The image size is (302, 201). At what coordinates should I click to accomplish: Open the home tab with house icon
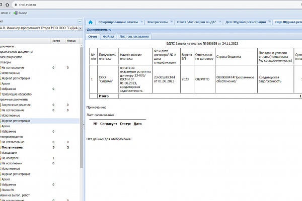click(x=90, y=22)
